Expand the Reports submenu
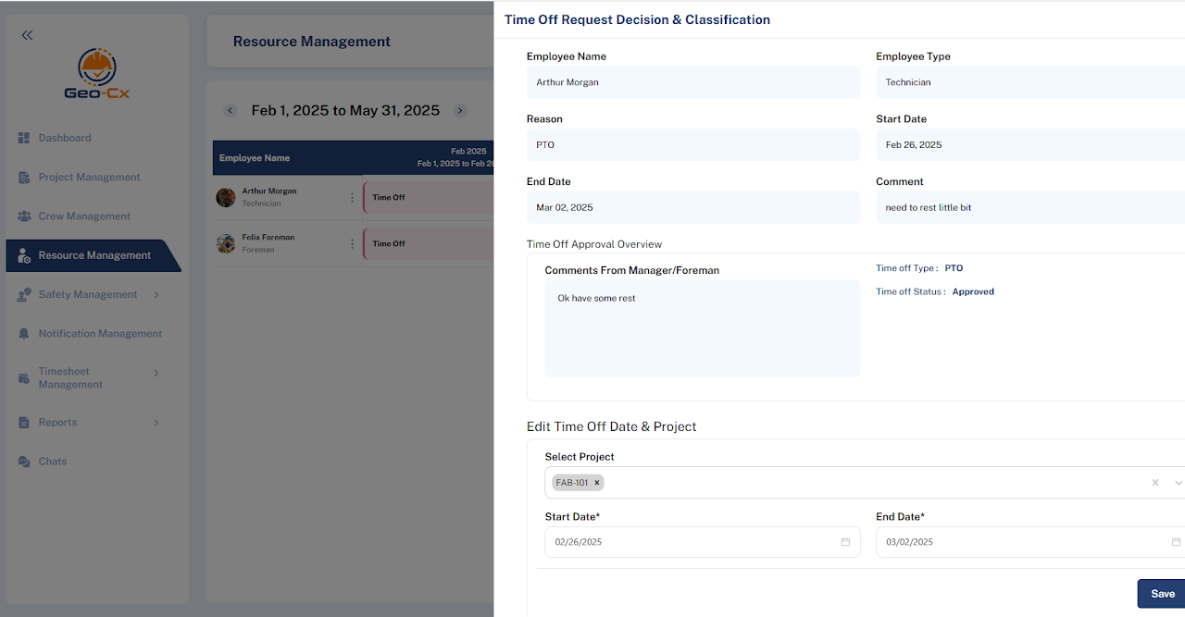 156,423
